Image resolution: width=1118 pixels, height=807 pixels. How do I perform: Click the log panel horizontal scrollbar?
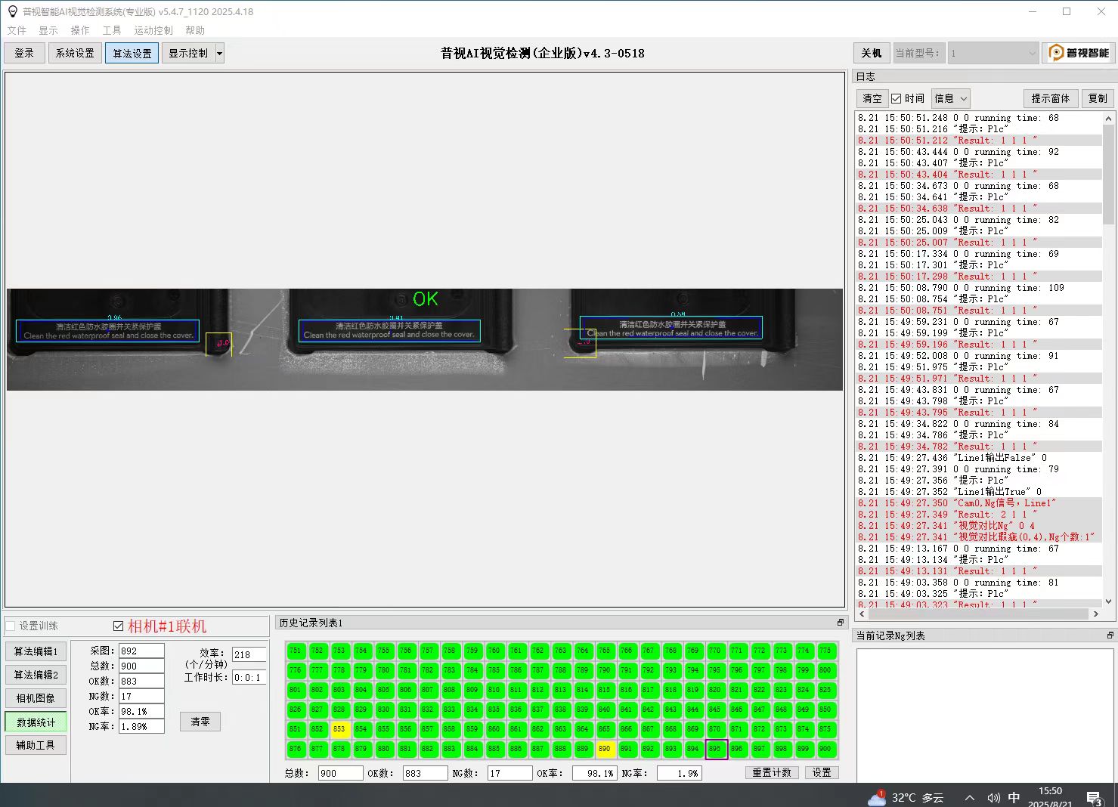point(980,614)
